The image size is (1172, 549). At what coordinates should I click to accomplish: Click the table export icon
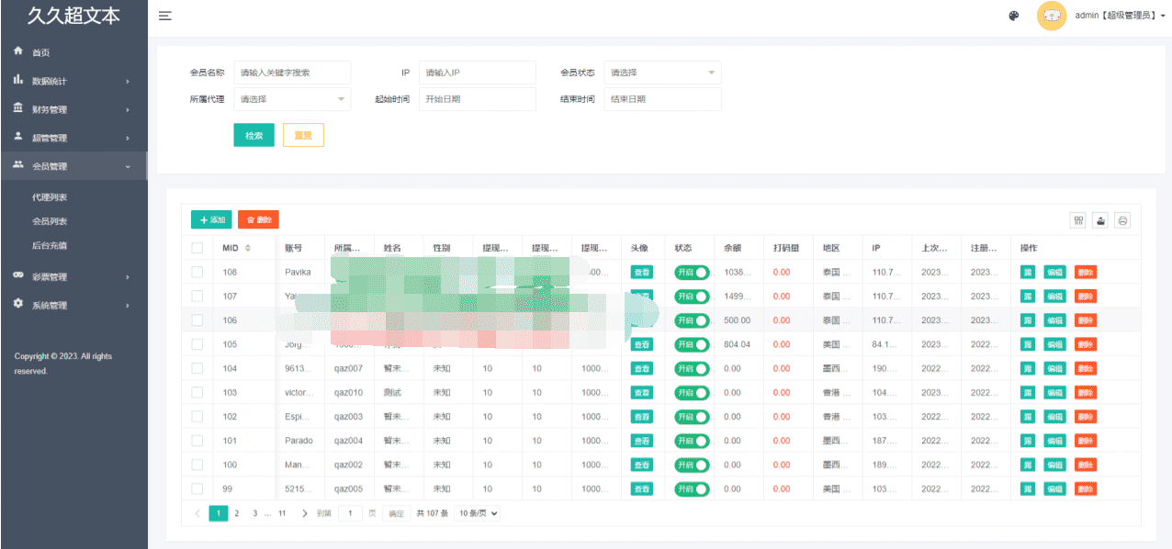[1100, 220]
